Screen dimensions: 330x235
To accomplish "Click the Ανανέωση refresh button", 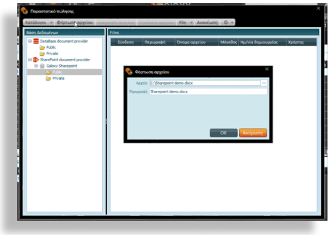I will [207, 23].
